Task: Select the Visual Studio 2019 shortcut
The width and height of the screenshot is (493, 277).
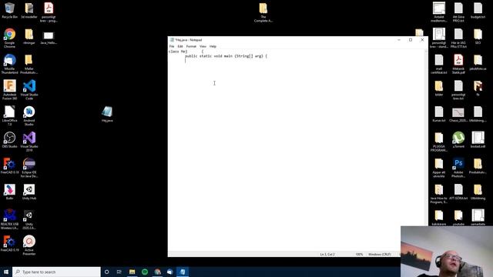Action: coord(29,142)
